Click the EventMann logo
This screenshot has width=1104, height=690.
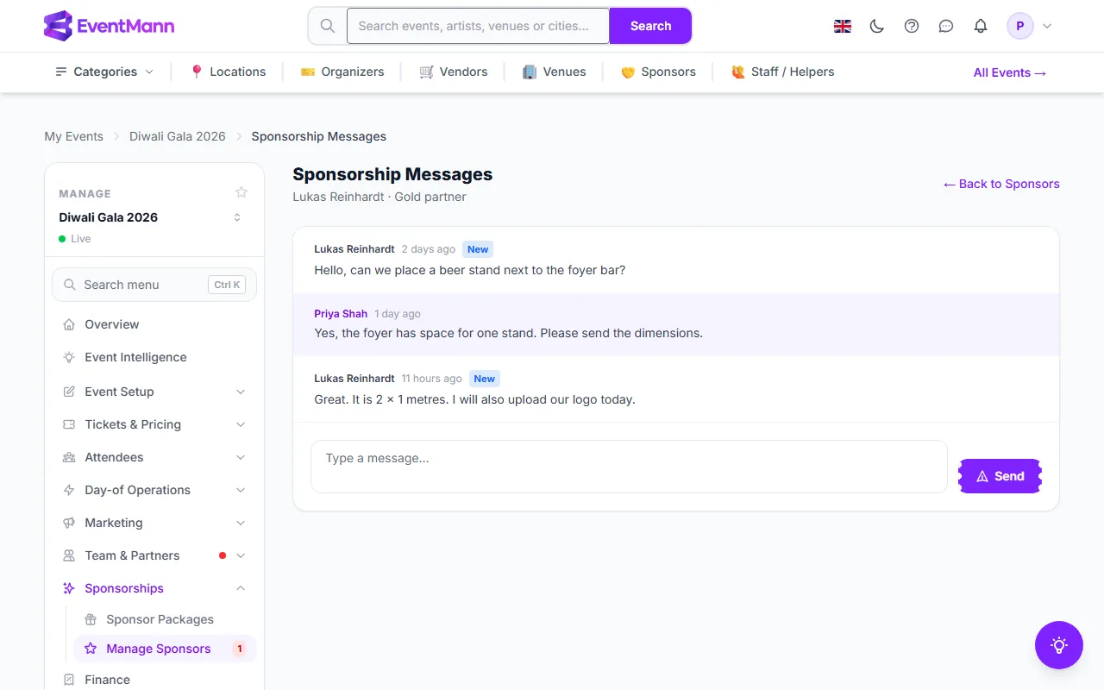(x=109, y=26)
